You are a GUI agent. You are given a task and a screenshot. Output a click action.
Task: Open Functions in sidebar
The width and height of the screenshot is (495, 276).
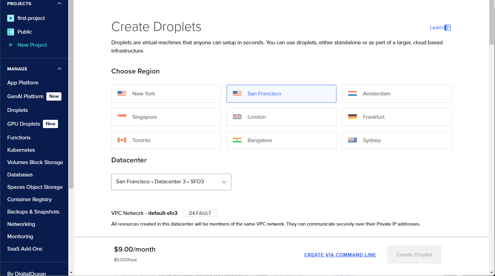click(x=19, y=138)
